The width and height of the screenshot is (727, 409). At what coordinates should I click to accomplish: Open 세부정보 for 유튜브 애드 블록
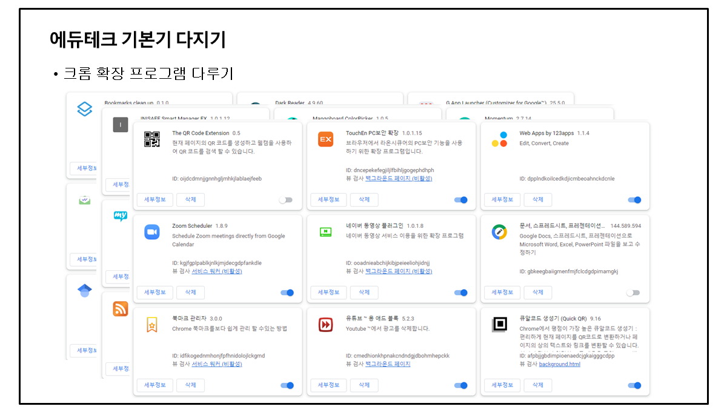click(329, 385)
